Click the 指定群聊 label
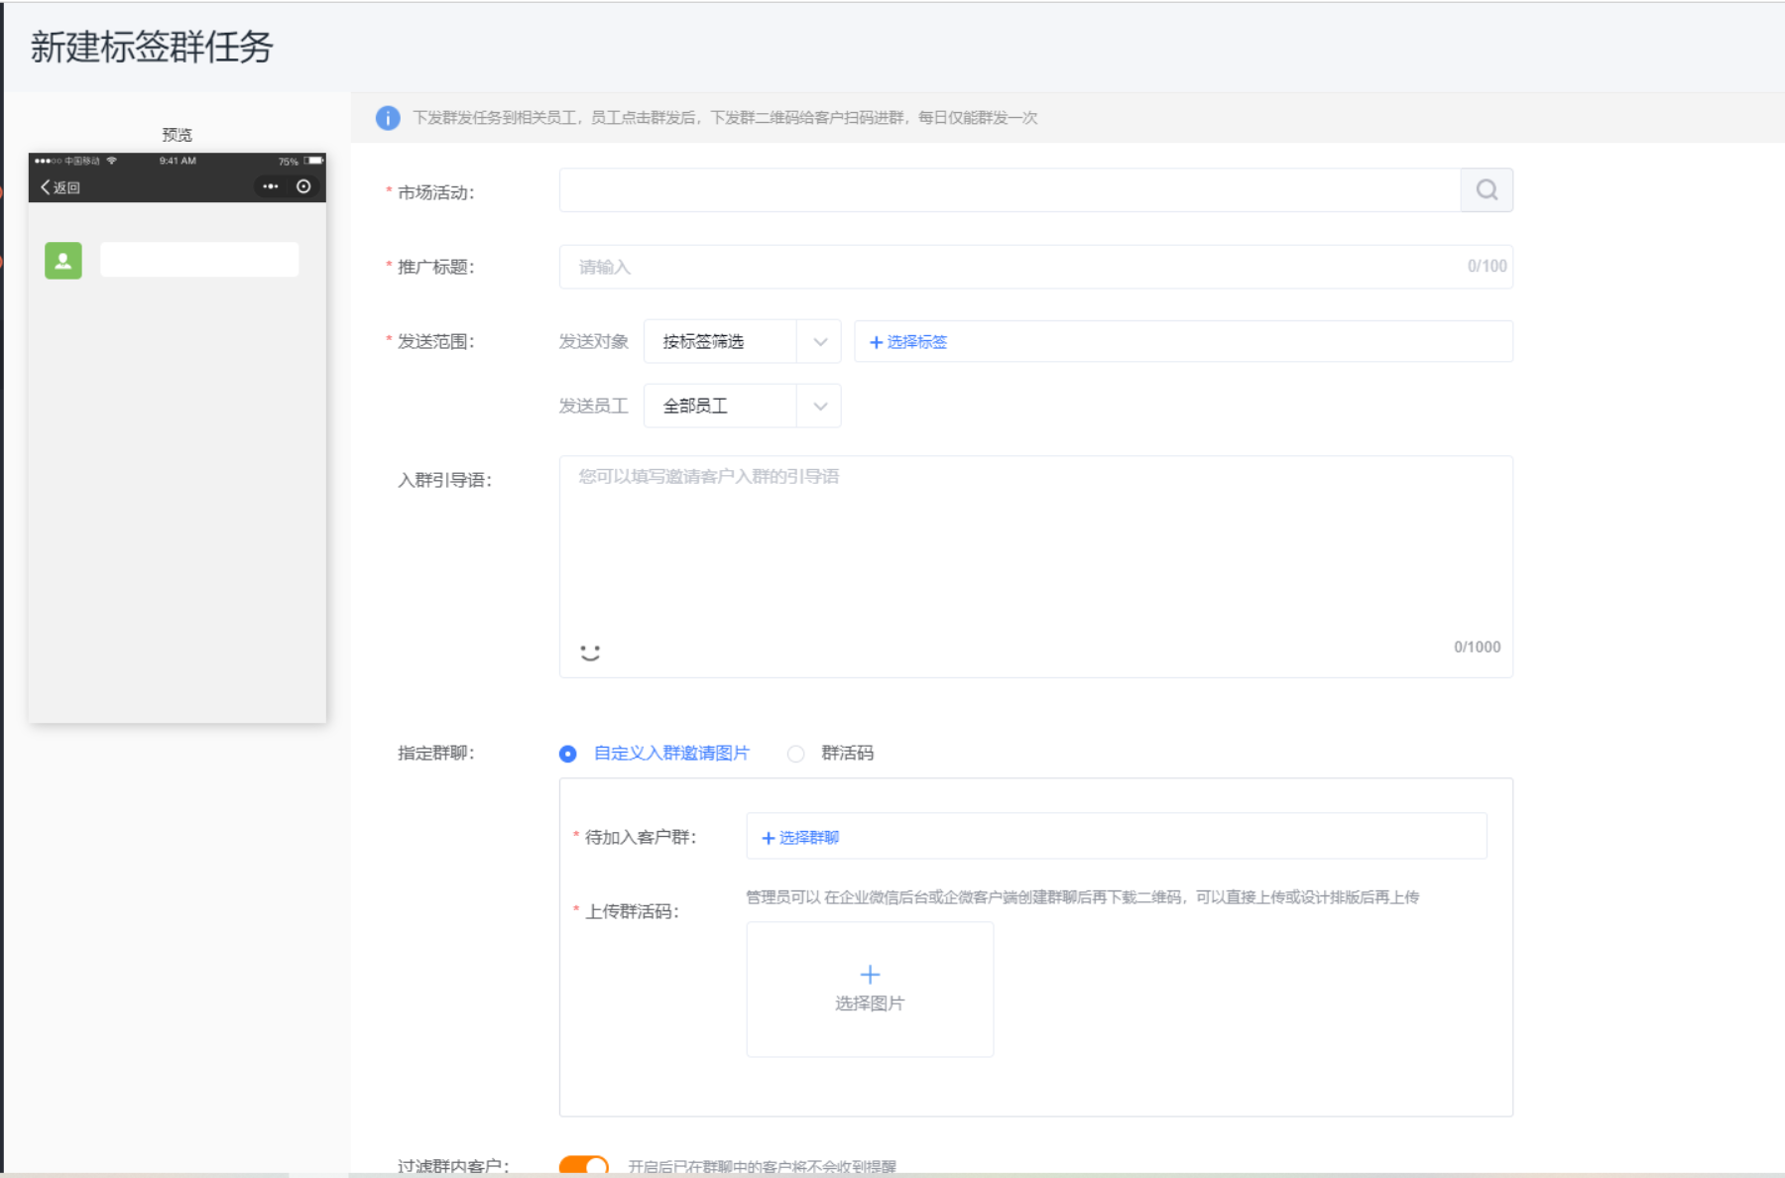The image size is (1785, 1178). click(436, 753)
